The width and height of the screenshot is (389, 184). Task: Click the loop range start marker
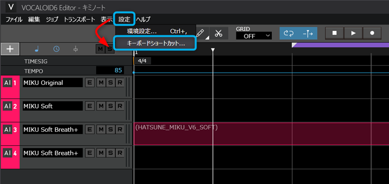click(x=294, y=45)
